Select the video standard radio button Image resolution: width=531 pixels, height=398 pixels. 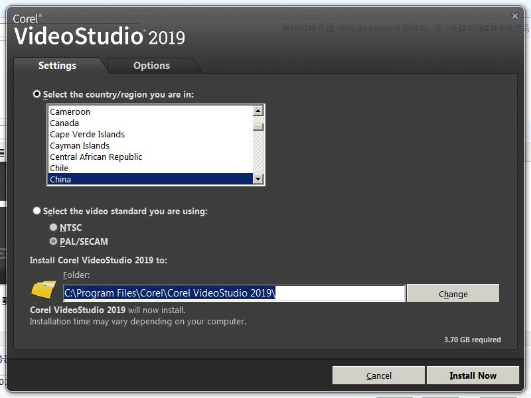pos(37,211)
